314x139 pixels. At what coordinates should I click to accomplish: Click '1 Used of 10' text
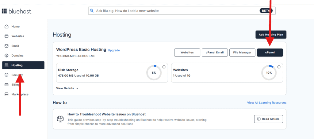[x=182, y=75]
